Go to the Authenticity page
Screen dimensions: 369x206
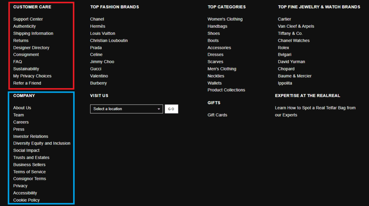(25, 26)
